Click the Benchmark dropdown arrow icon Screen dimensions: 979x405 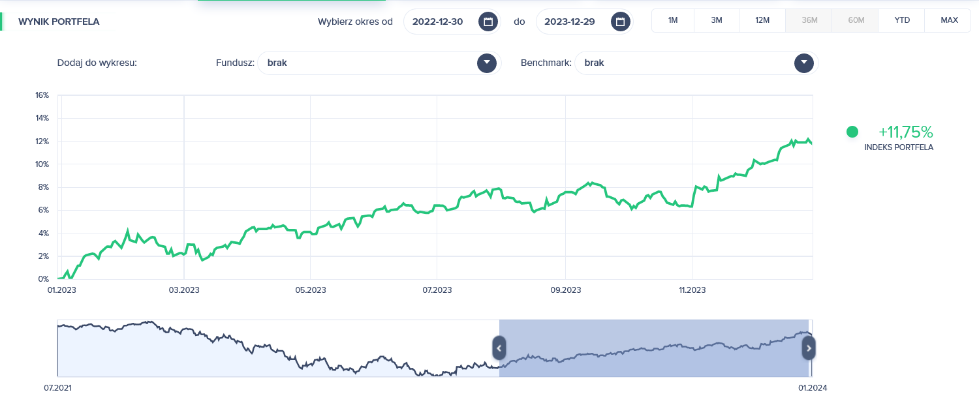click(804, 63)
